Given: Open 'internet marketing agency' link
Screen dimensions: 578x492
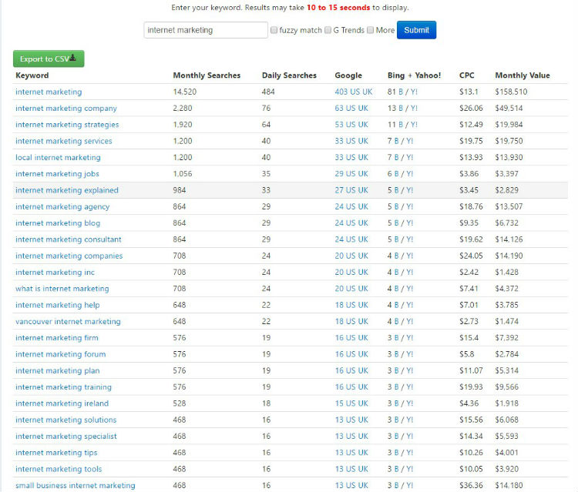Looking at the screenshot, I should pos(62,206).
